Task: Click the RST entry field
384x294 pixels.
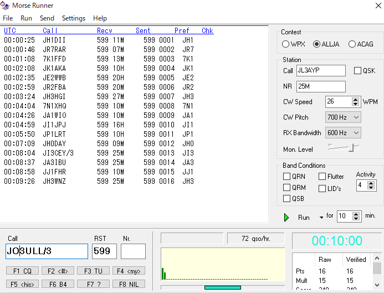Action: tap(104, 251)
